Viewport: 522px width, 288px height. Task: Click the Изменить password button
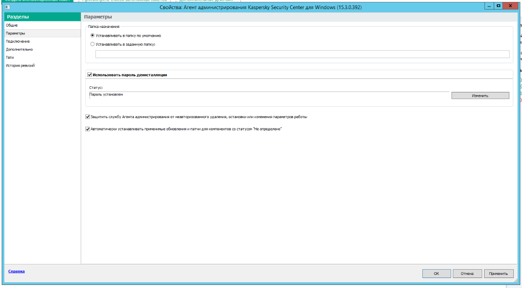pos(480,95)
